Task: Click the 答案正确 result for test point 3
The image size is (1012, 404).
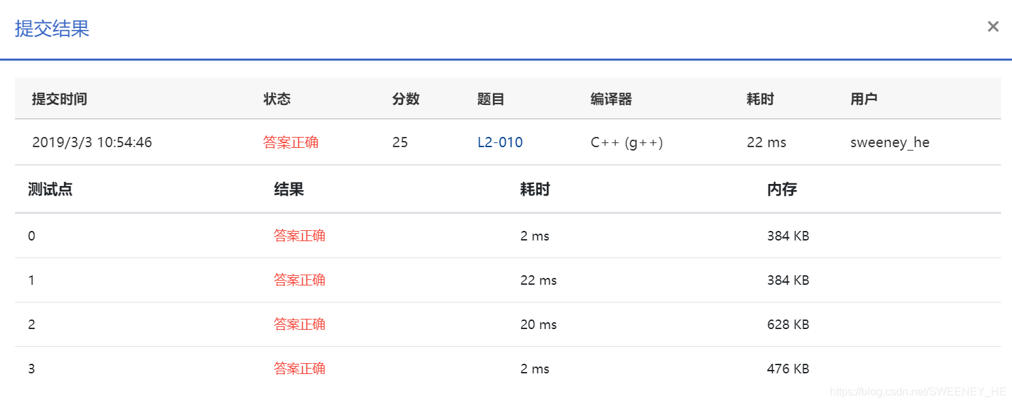Action: (299, 369)
